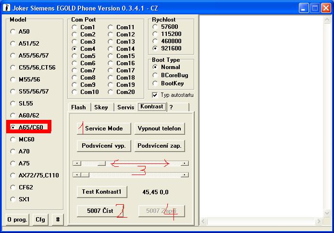Click the 5007 Číst button
334x233 pixels.
tap(100, 211)
